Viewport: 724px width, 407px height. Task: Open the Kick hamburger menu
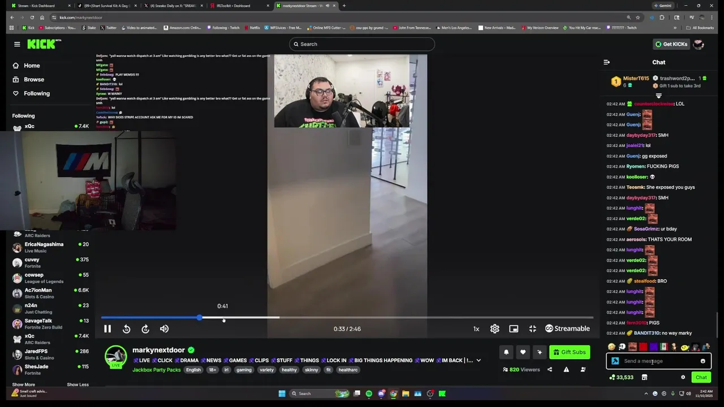17,44
